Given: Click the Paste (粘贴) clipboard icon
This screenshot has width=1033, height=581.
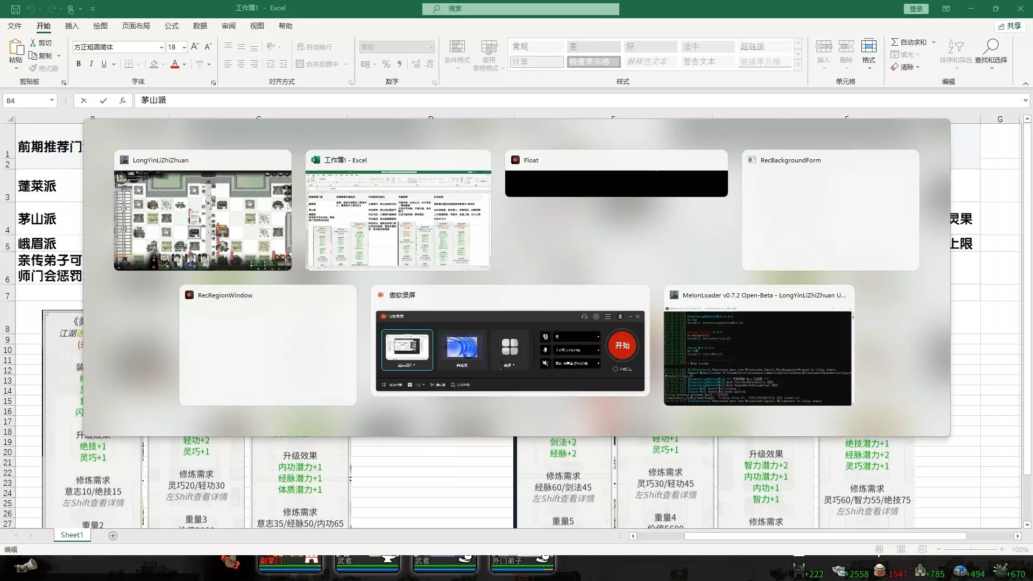Looking at the screenshot, I should pos(16,48).
